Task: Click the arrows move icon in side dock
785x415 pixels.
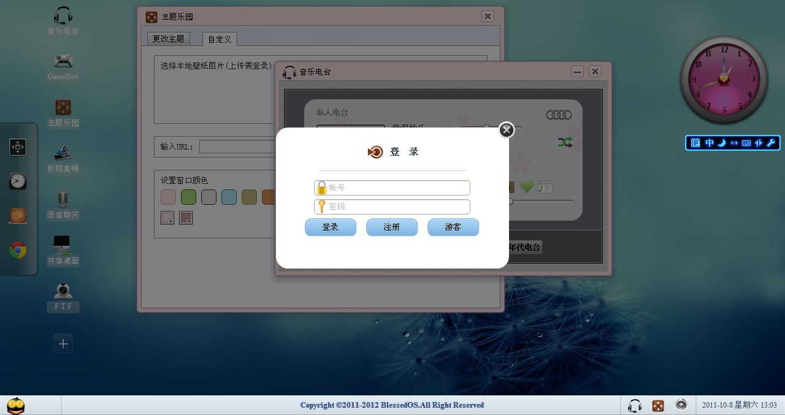Action: click(x=18, y=147)
